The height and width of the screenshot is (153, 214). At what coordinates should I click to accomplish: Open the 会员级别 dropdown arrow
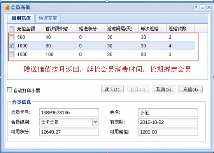pos(95,122)
